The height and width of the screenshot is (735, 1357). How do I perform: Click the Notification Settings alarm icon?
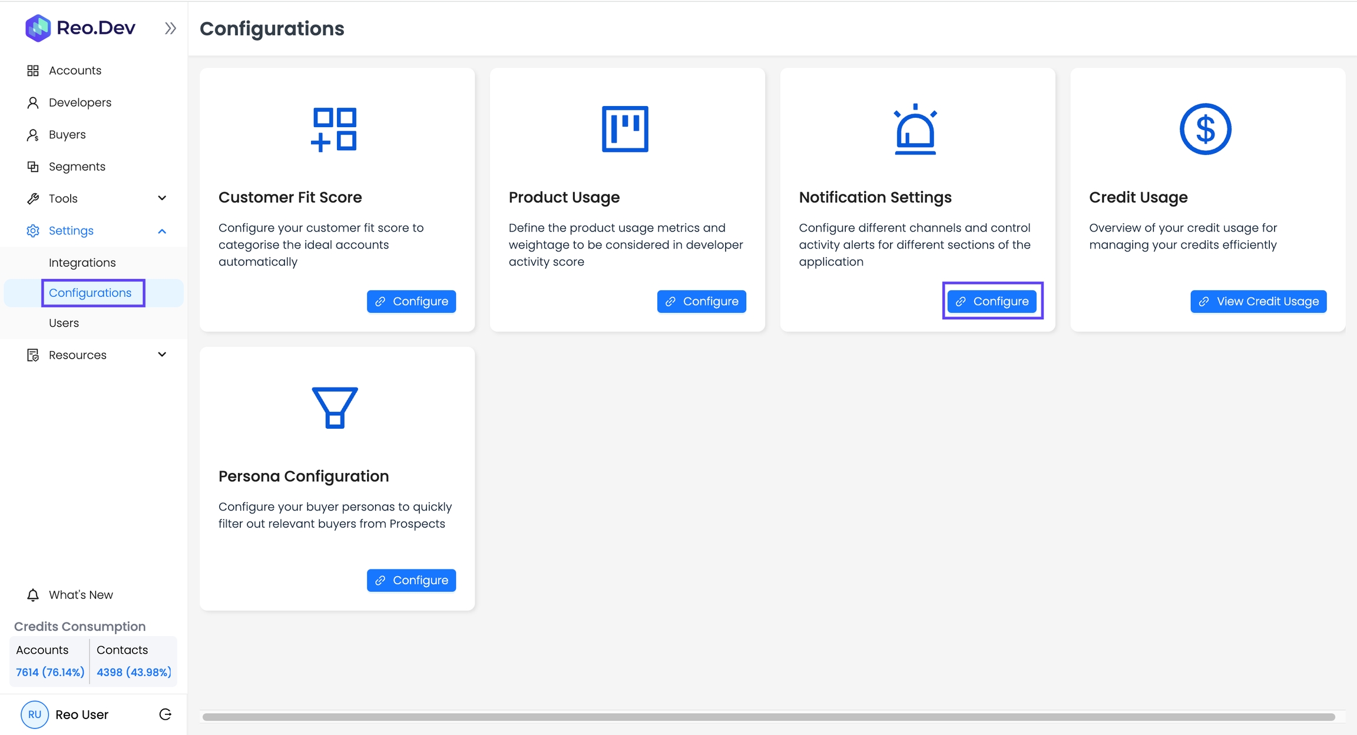point(915,129)
